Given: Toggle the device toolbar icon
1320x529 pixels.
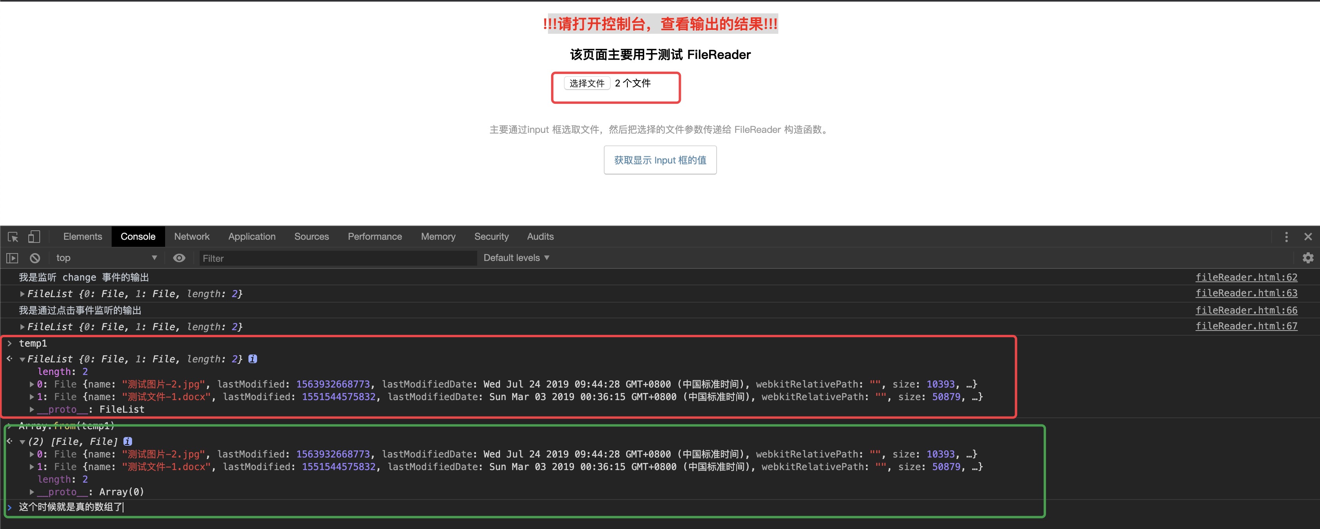Looking at the screenshot, I should coord(34,237).
